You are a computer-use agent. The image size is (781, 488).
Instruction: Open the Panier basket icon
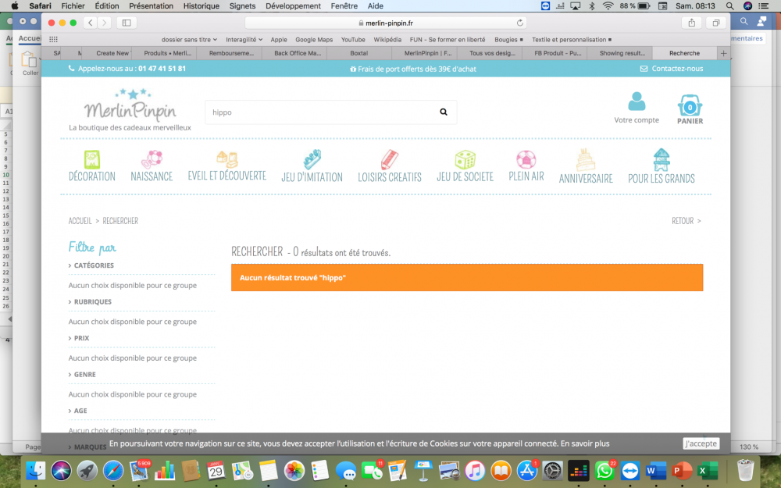(690, 105)
